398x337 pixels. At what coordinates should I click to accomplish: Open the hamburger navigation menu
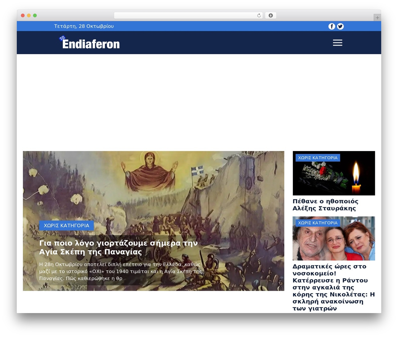(x=338, y=43)
